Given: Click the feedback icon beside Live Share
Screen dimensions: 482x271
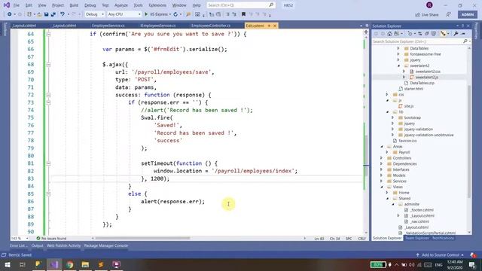Looking at the screenshot, I should (x=449, y=14).
